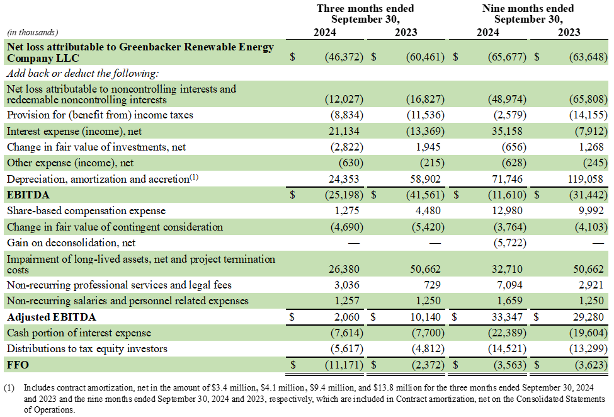Select the 9,992 share-based compensation value
Viewport: 614px width, 417px height.
591,210
